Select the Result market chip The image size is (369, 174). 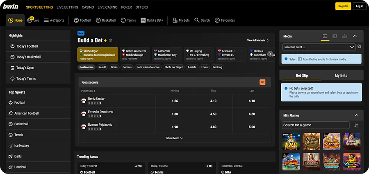[102, 67]
